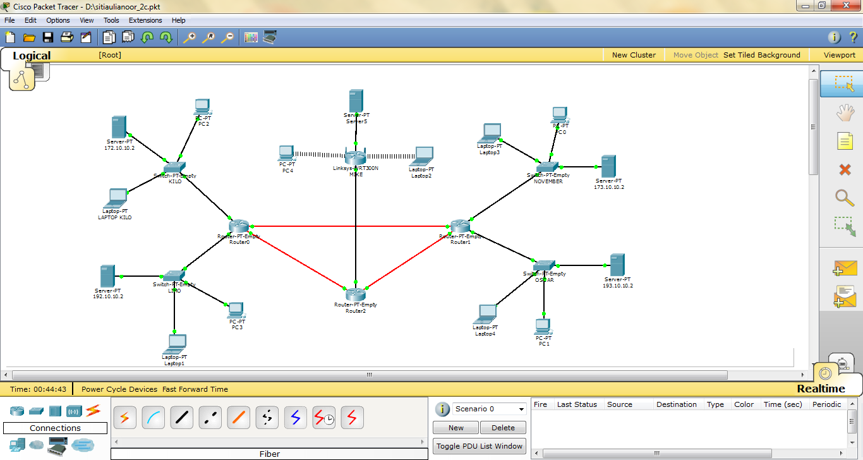
Task: Add a Complex PDU open envelope
Action: point(845,297)
